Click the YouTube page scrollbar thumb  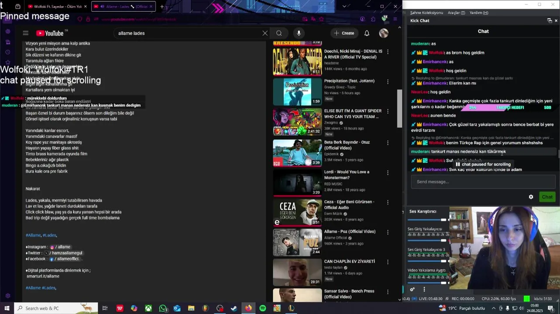(399, 109)
